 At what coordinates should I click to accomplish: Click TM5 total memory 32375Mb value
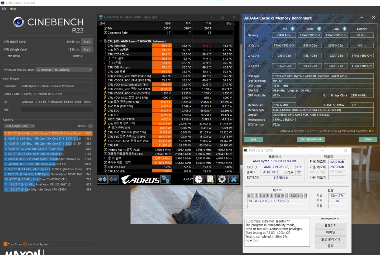click(x=337, y=162)
